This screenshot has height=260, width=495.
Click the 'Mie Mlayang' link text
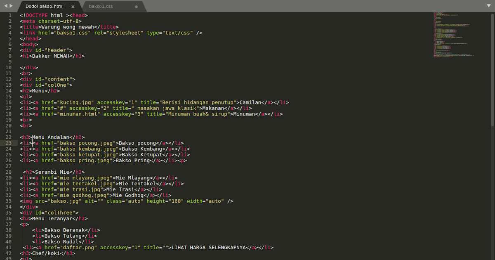[133, 178]
